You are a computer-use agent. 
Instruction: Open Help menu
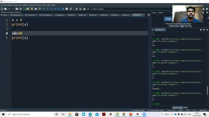53,5
